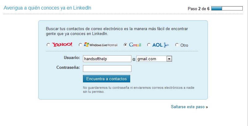Screen dimensions: 248x126
Task: Select the Yahoo radio button
Action: click(48, 45)
